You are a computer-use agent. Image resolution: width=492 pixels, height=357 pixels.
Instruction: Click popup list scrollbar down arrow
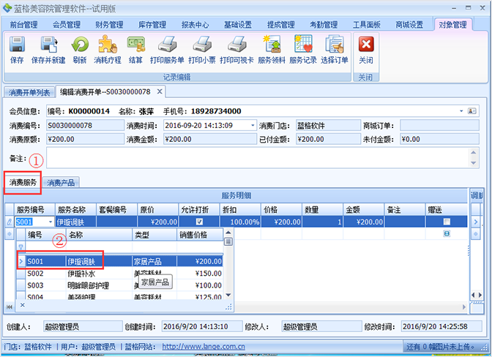click(x=228, y=295)
